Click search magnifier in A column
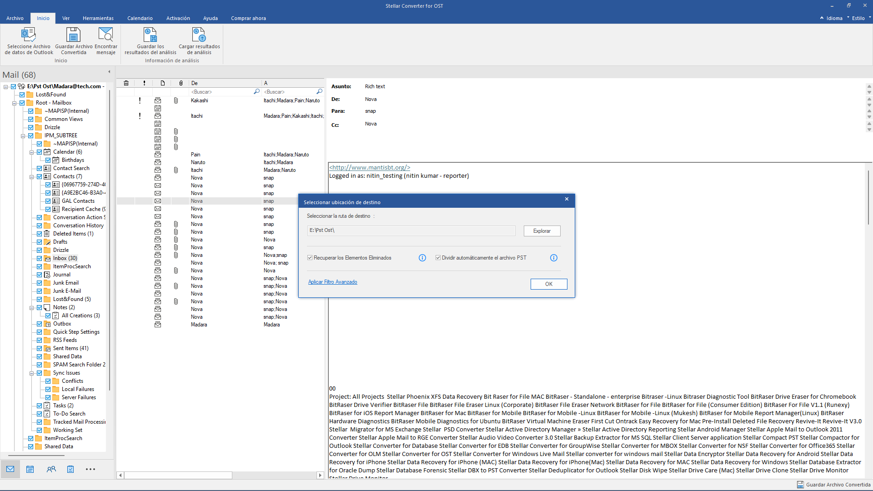 point(319,92)
